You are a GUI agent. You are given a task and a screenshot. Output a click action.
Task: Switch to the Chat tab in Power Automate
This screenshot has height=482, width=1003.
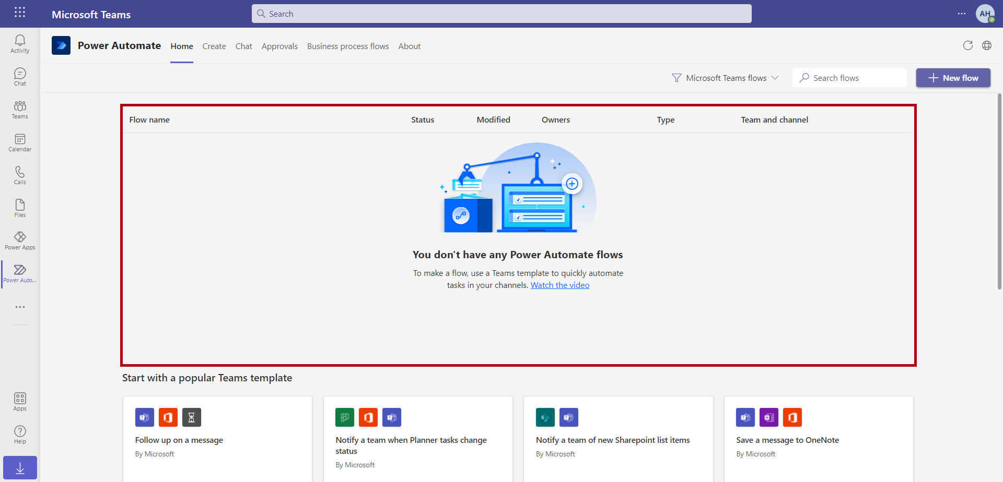[x=243, y=46]
